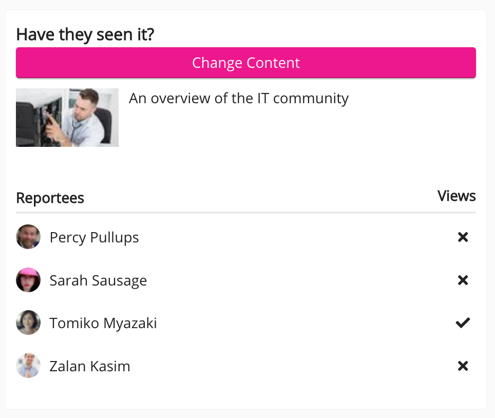
Task: Open Percy Pullups' profile avatar
Action: (x=28, y=237)
